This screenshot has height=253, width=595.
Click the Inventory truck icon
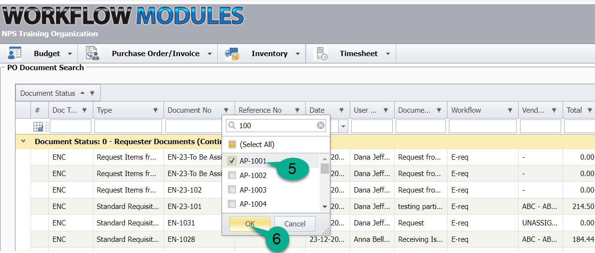(x=232, y=54)
